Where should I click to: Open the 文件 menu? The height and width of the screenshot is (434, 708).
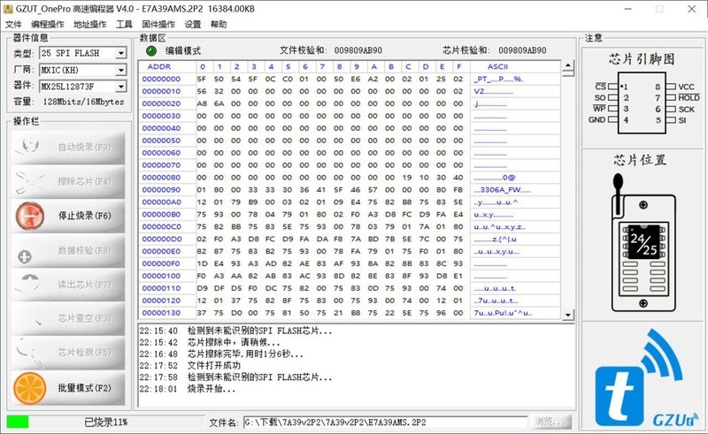(13, 25)
